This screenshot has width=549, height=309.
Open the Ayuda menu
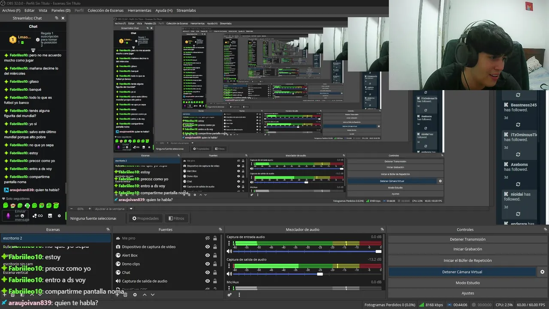[x=164, y=10]
